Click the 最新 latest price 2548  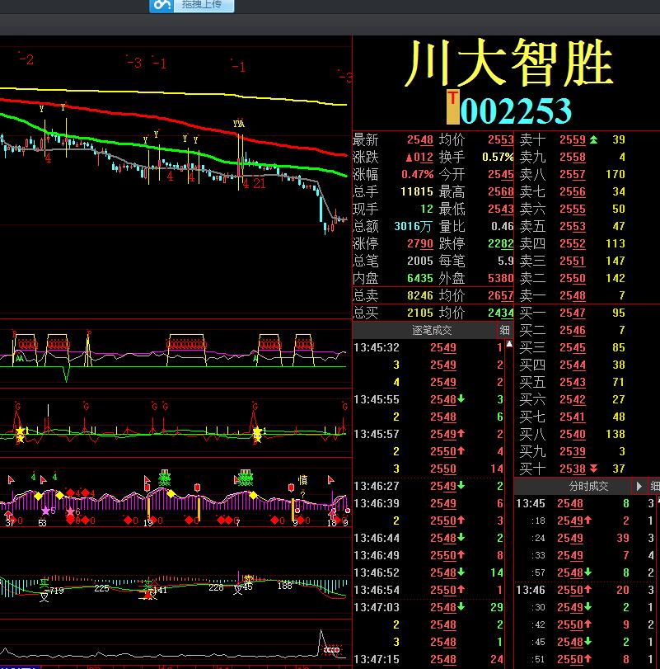tap(419, 140)
